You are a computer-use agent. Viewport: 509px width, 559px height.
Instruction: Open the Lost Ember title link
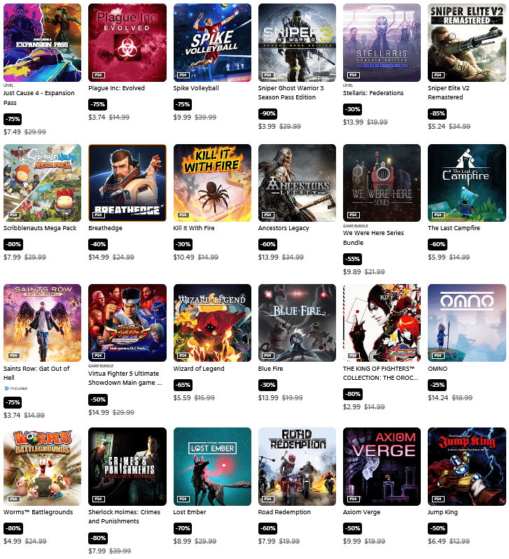(x=190, y=512)
